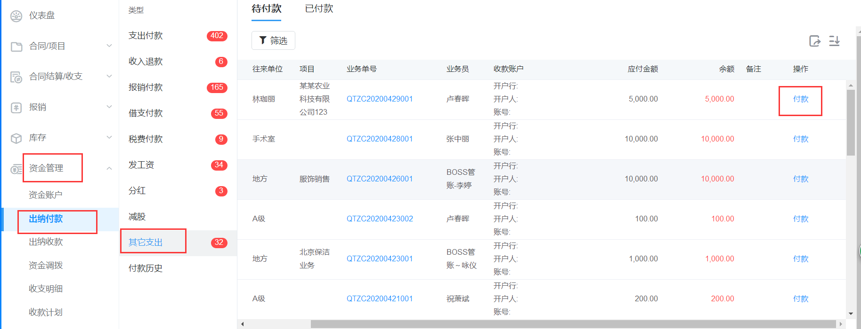Viewport: 861px width, 329px height.
Task: Click the table scrollbar down arrow
Action: coord(851,314)
